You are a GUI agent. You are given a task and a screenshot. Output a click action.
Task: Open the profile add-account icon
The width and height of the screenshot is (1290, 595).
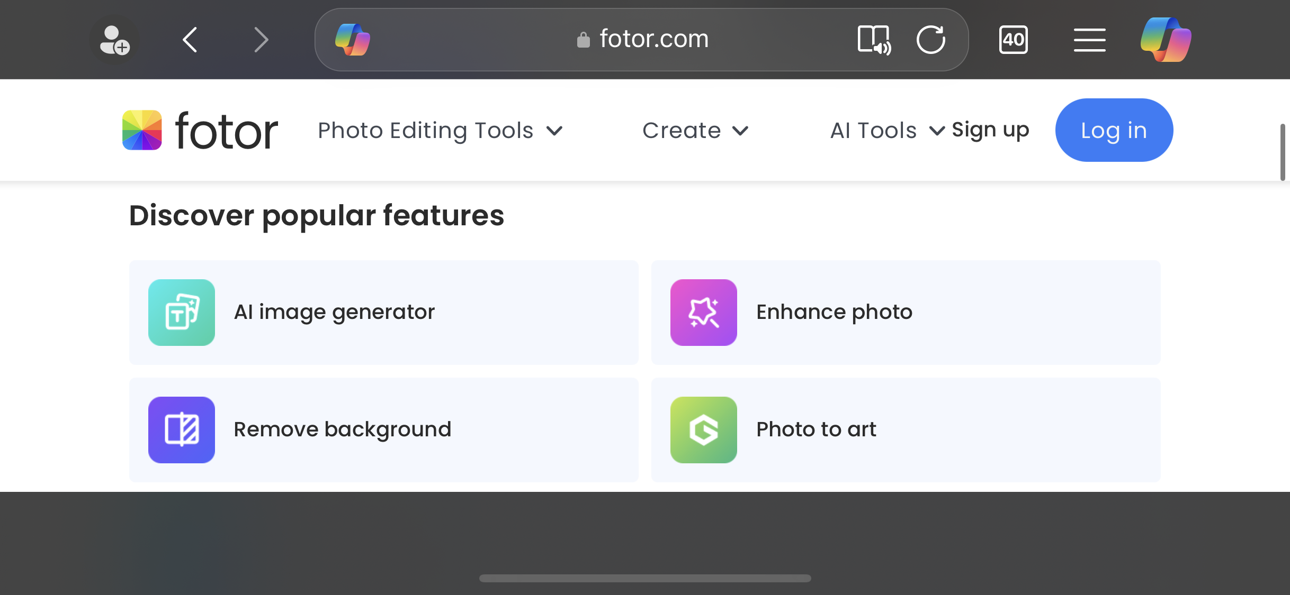[x=114, y=40]
